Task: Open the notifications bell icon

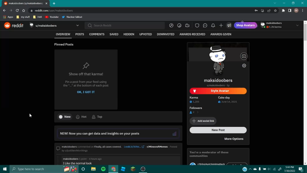Action: coord(213,25)
